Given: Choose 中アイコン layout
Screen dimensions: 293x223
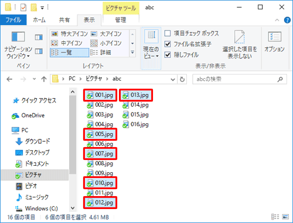Looking at the screenshot, I should tap(67, 43).
